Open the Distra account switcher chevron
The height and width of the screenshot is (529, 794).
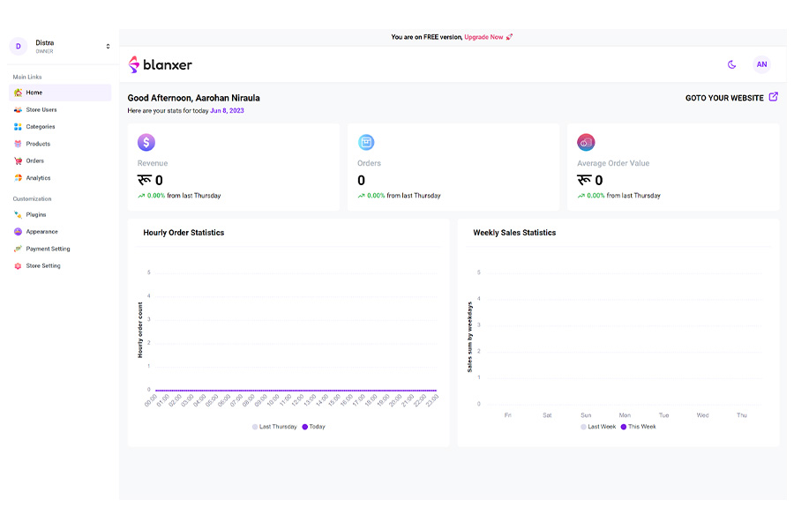(x=108, y=45)
